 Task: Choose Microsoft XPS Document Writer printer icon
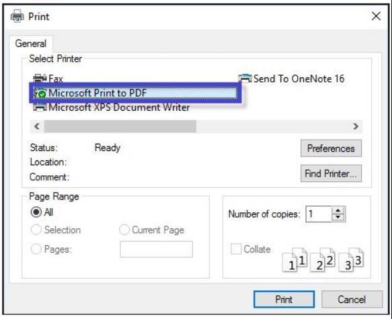click(40, 107)
